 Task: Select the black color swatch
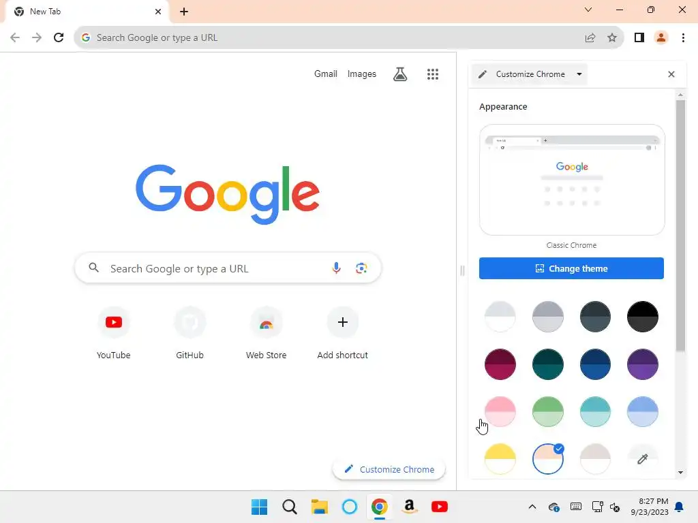tap(642, 317)
